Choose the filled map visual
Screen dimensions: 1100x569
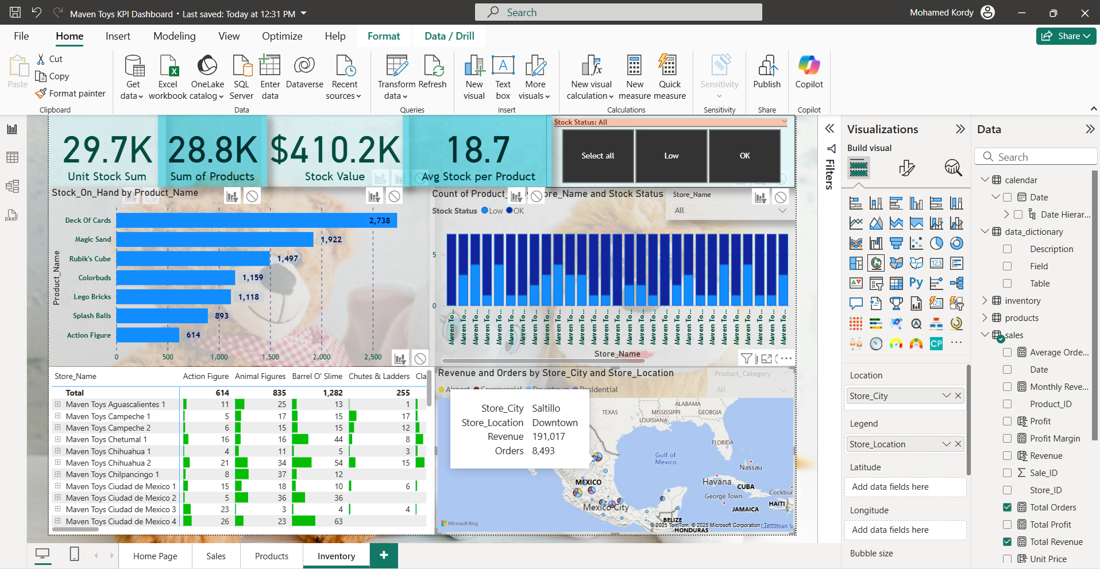(x=896, y=264)
